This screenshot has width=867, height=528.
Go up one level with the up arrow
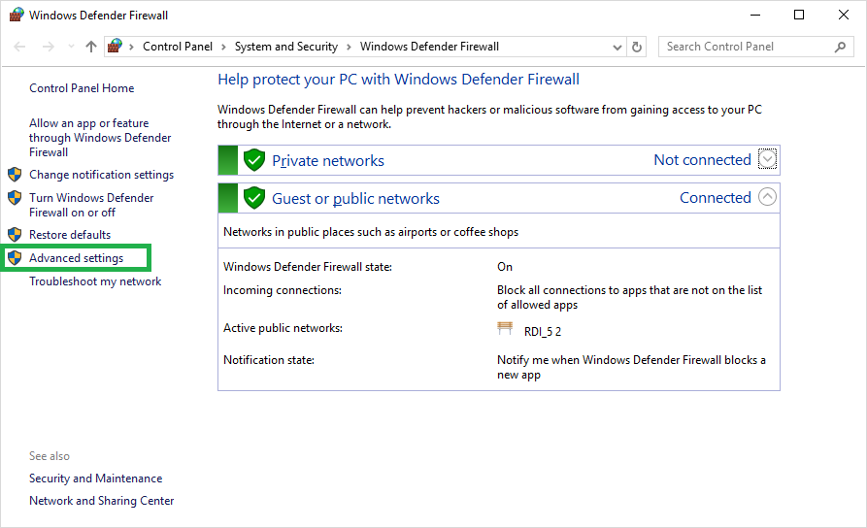coord(91,47)
